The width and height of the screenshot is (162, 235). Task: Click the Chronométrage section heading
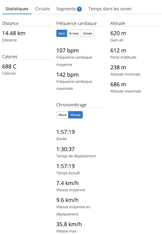(x=71, y=105)
